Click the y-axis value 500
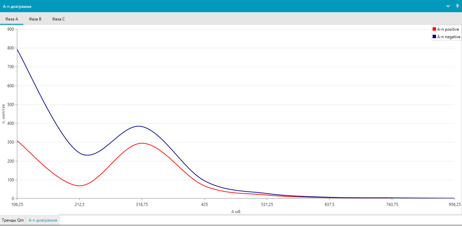 [x=11, y=104]
